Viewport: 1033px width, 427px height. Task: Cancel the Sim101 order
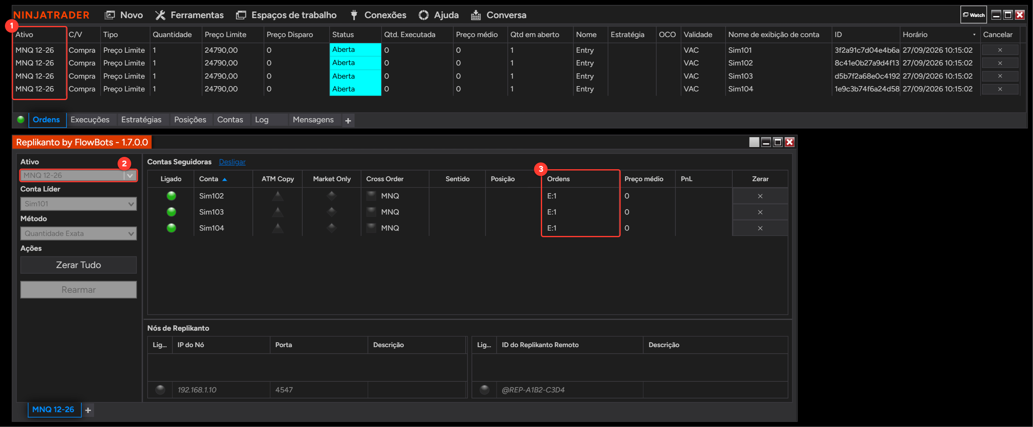pyautogui.click(x=1000, y=50)
